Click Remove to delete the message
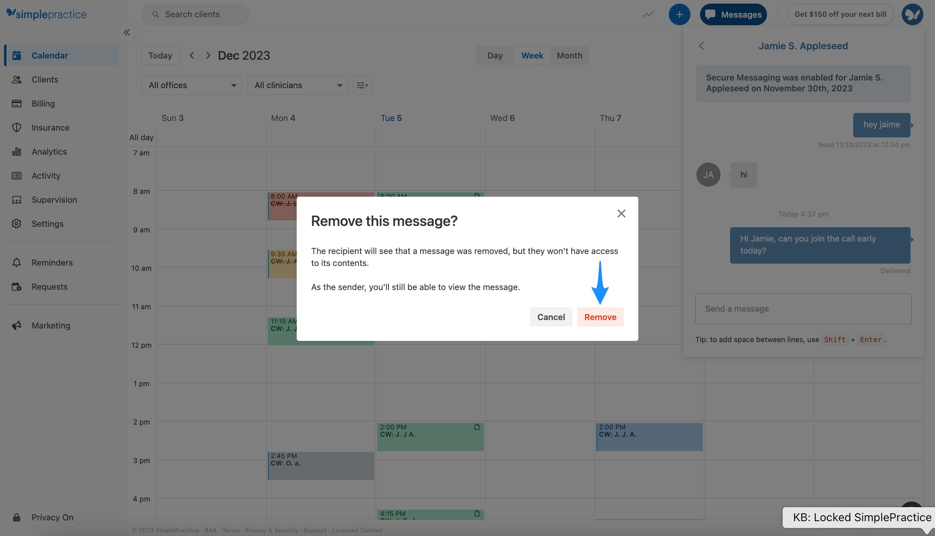935x536 pixels. pos(600,316)
